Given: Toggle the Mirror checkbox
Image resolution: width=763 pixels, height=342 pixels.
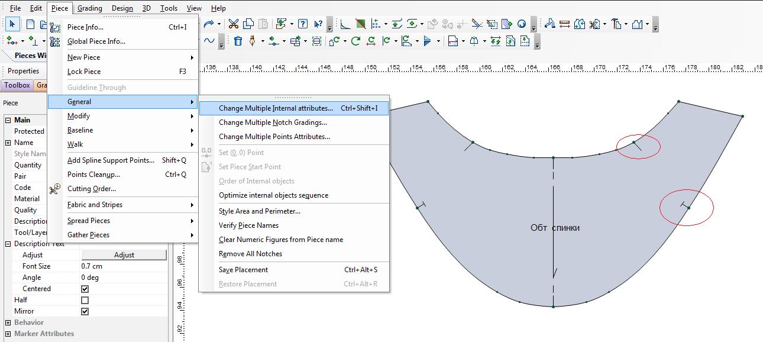Looking at the screenshot, I should click(85, 311).
